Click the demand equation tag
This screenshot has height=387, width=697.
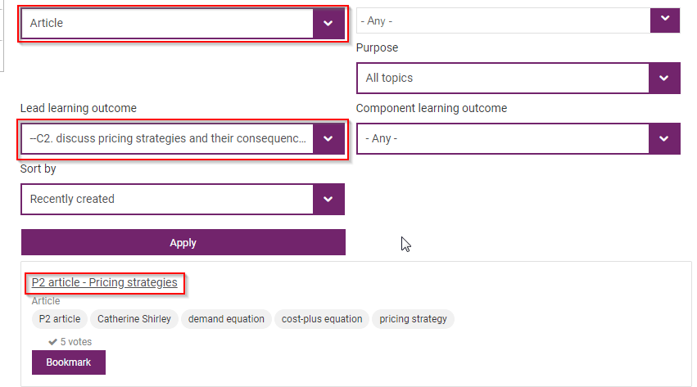pos(226,319)
